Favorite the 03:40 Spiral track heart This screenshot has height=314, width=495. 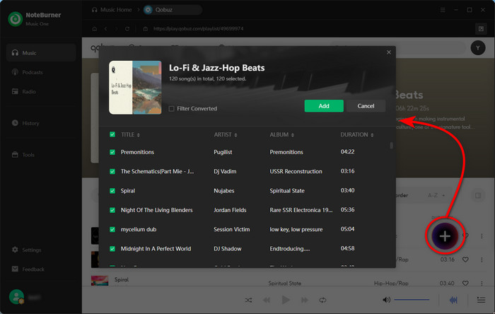click(x=465, y=283)
